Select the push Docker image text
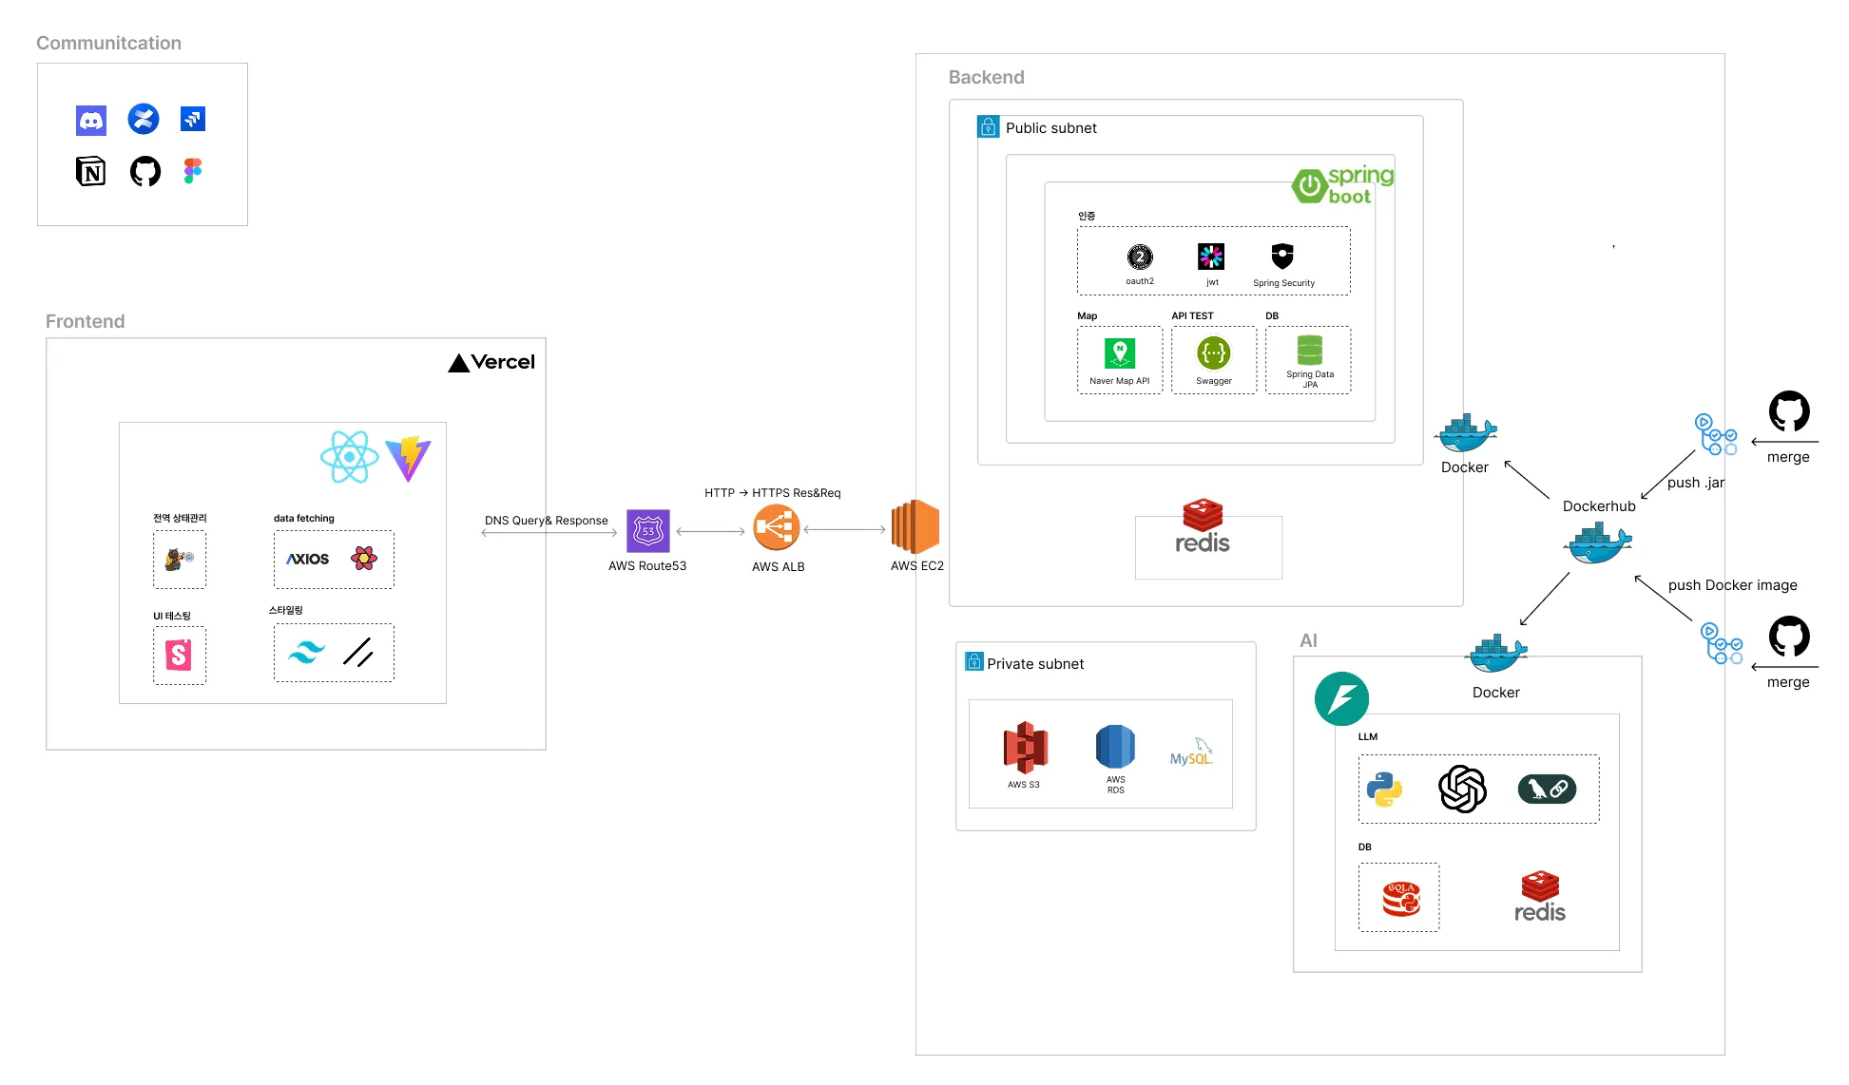This screenshot has width=1849, height=1085. (x=1732, y=585)
